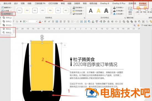
Task: Open WordArt styles dialog launcher
Action: [125, 18]
